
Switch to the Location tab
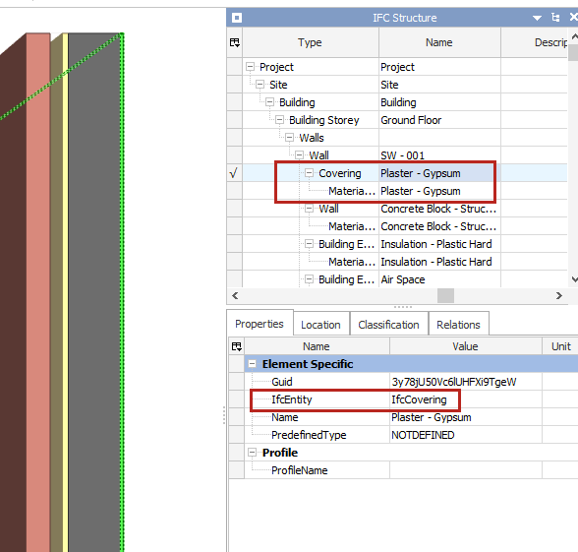[320, 325]
